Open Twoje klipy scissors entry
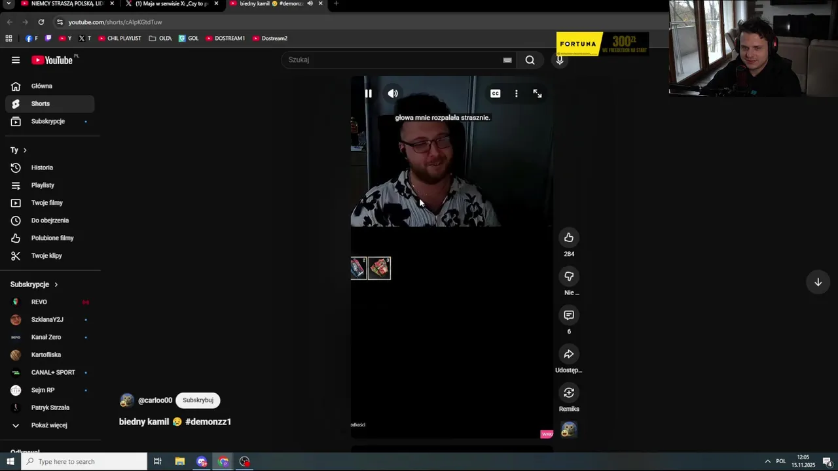This screenshot has width=838, height=471. coord(50,256)
